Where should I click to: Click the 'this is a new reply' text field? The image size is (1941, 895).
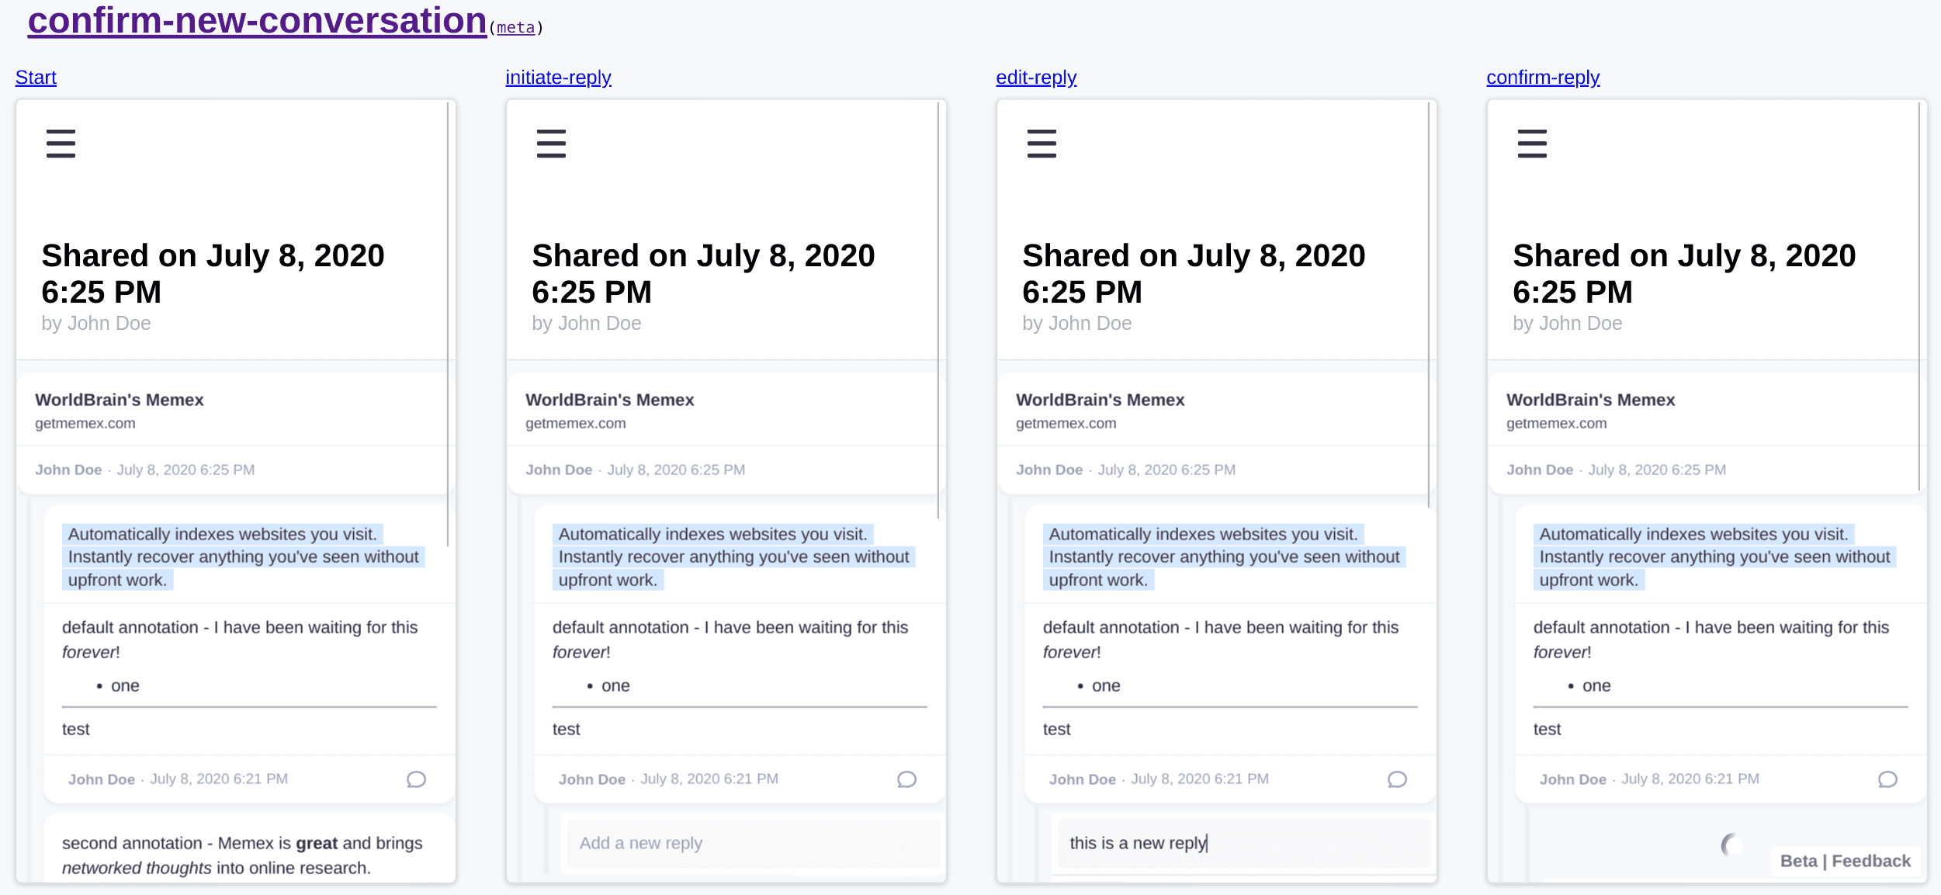tap(1242, 843)
